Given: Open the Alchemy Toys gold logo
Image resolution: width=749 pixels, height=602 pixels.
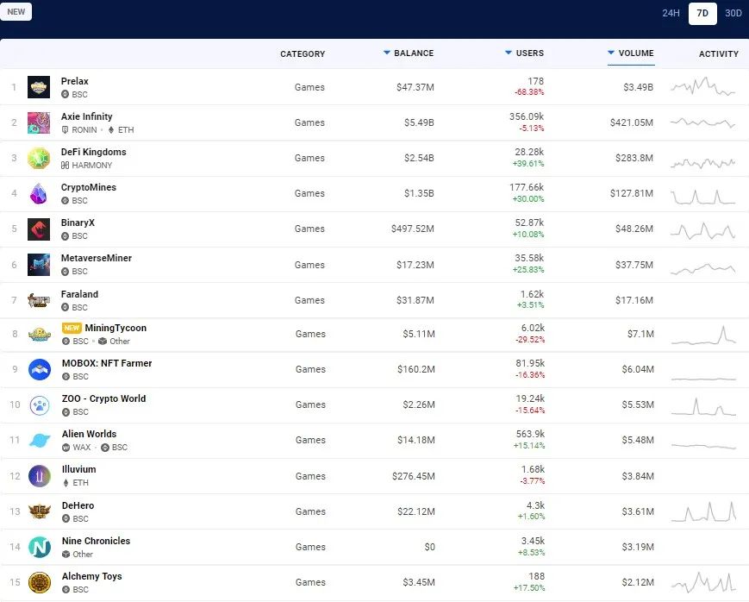Looking at the screenshot, I should 40,582.
